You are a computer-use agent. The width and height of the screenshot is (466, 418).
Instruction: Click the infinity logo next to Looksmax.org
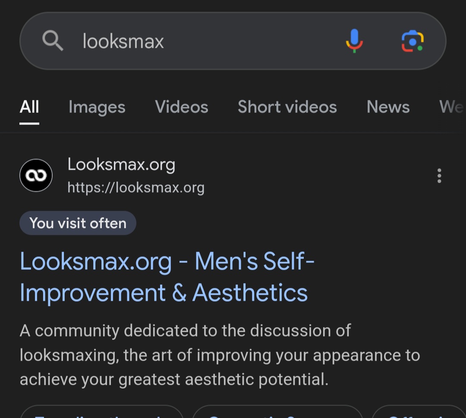click(36, 175)
